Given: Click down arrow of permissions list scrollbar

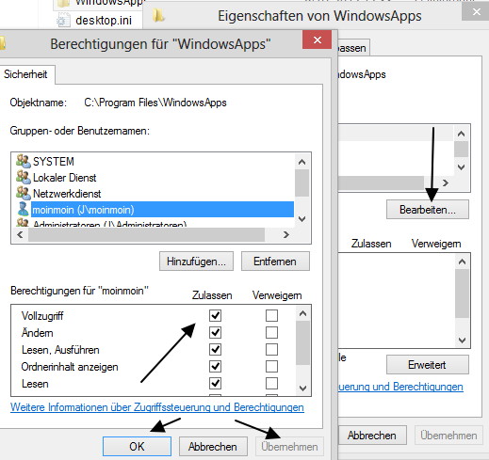Looking at the screenshot, I should point(302,389).
